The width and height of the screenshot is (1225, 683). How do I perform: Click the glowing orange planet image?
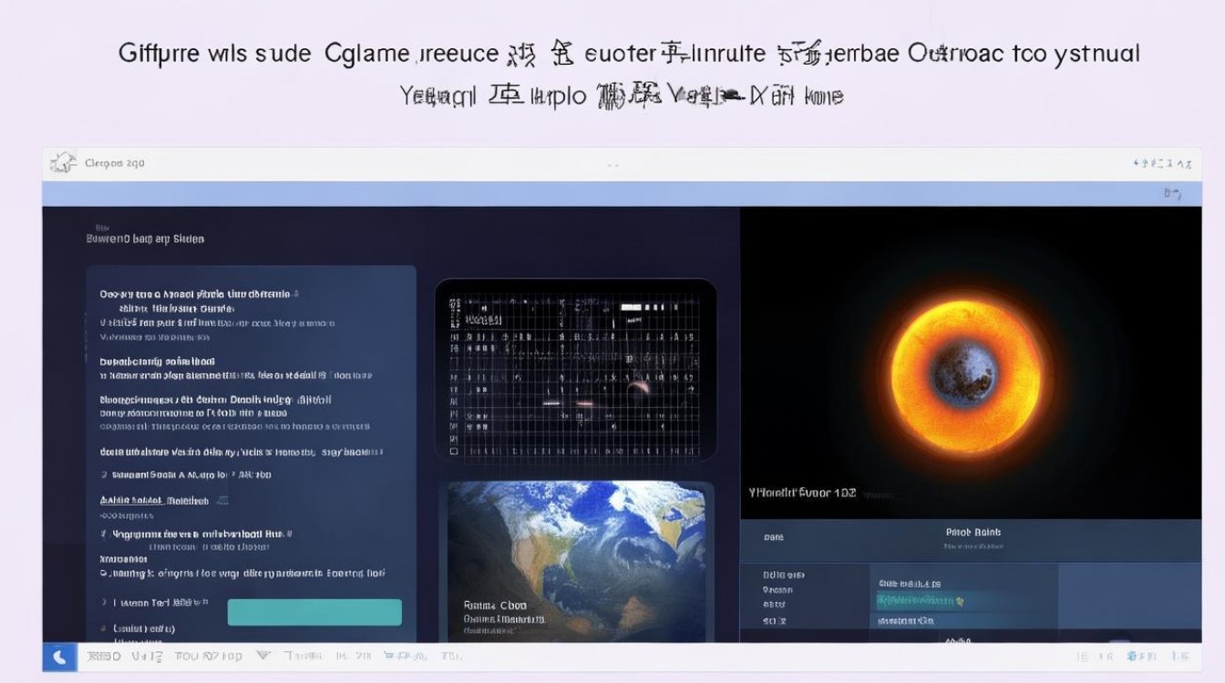pos(965,377)
